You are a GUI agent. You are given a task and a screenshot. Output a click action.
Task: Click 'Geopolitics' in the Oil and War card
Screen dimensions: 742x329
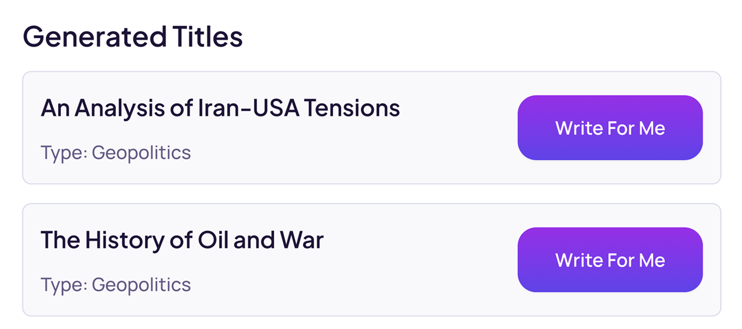[x=141, y=285]
